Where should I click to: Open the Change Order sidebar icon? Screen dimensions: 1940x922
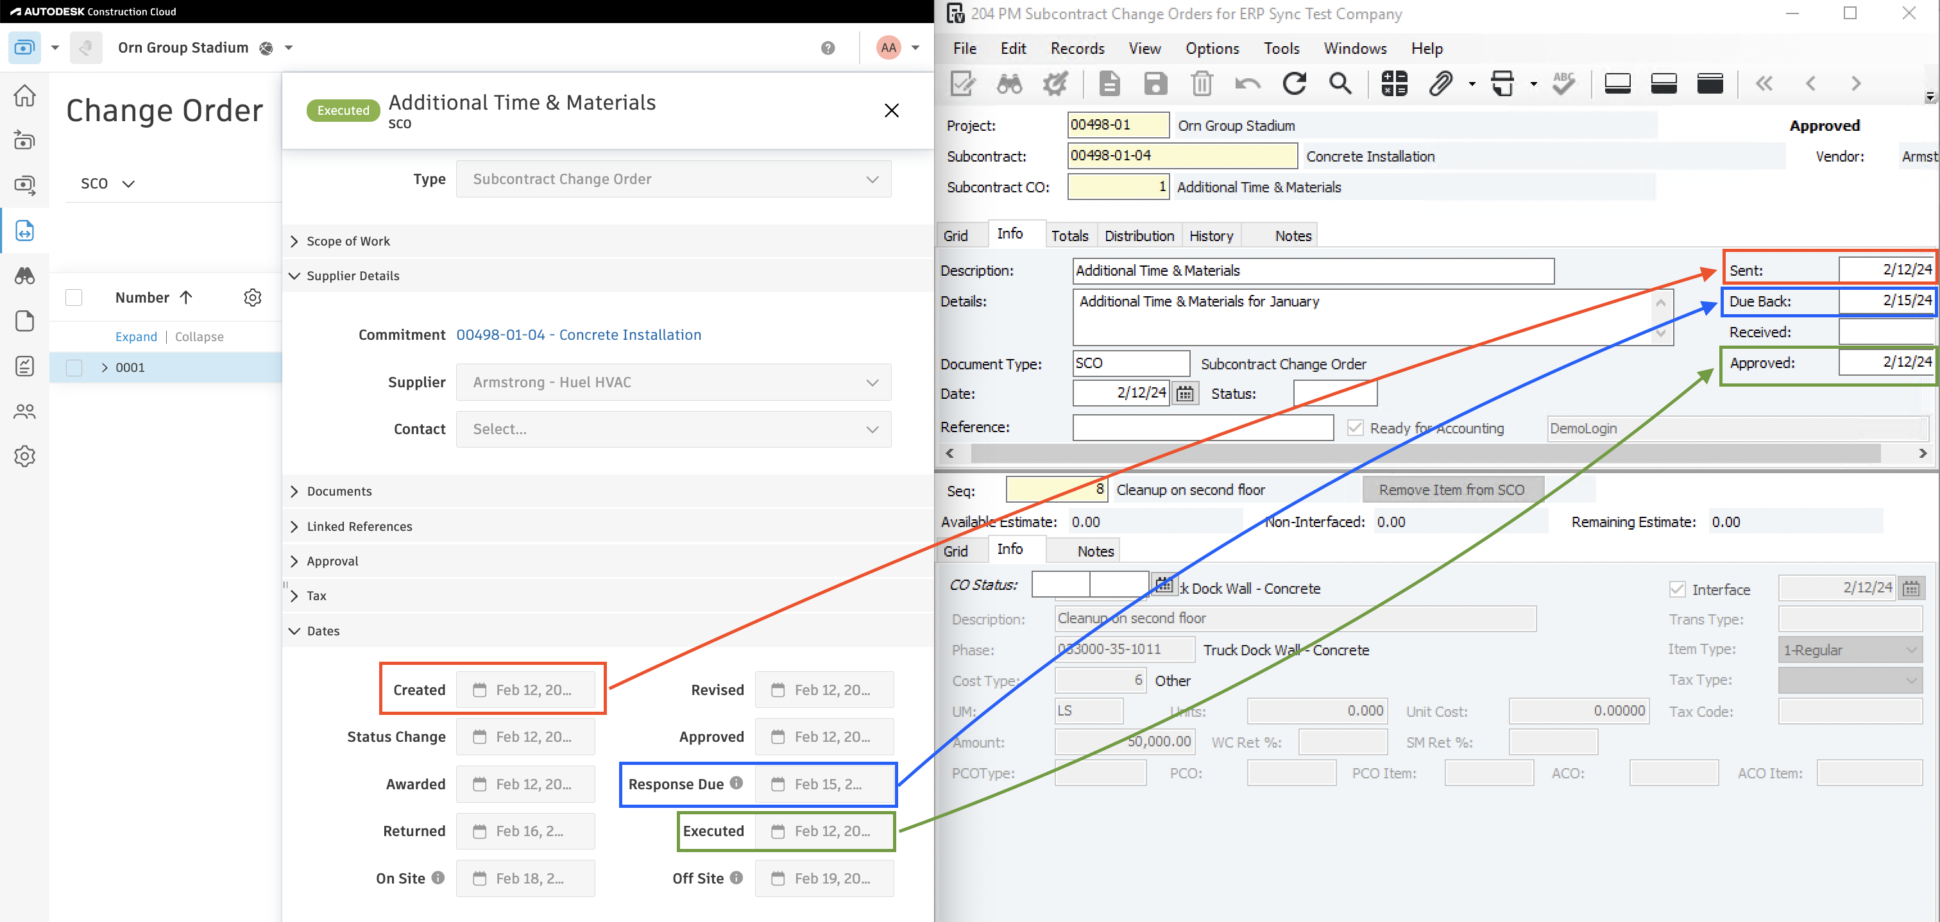click(x=25, y=230)
